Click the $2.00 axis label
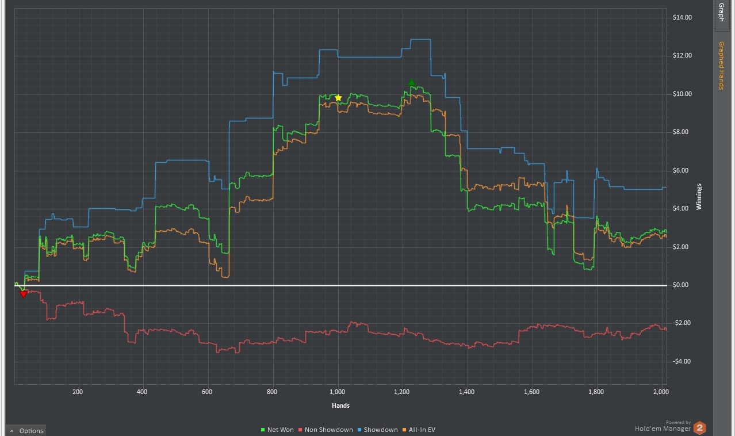735x436 pixels. [680, 247]
